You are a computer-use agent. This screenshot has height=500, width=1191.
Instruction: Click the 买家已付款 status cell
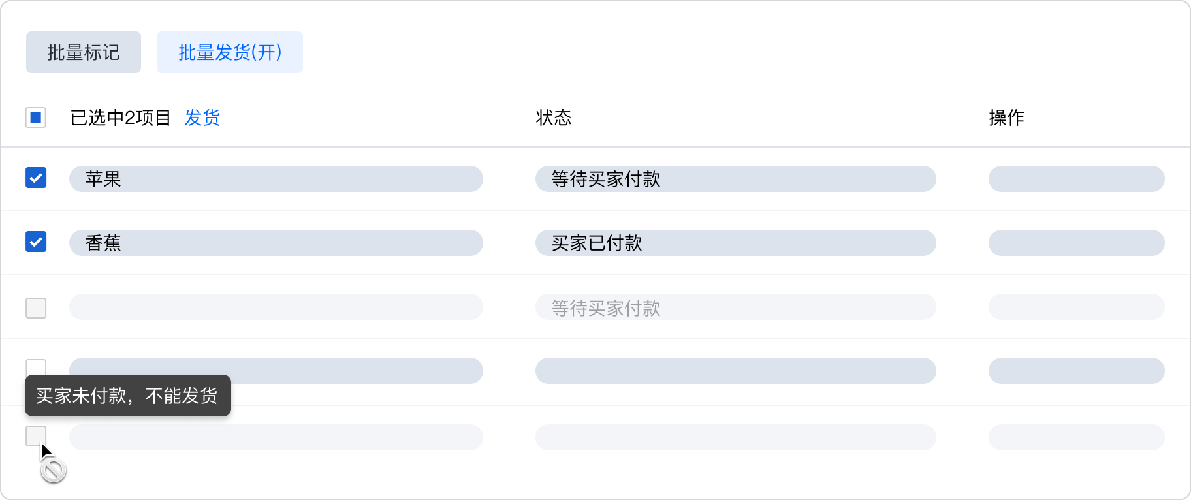point(597,243)
